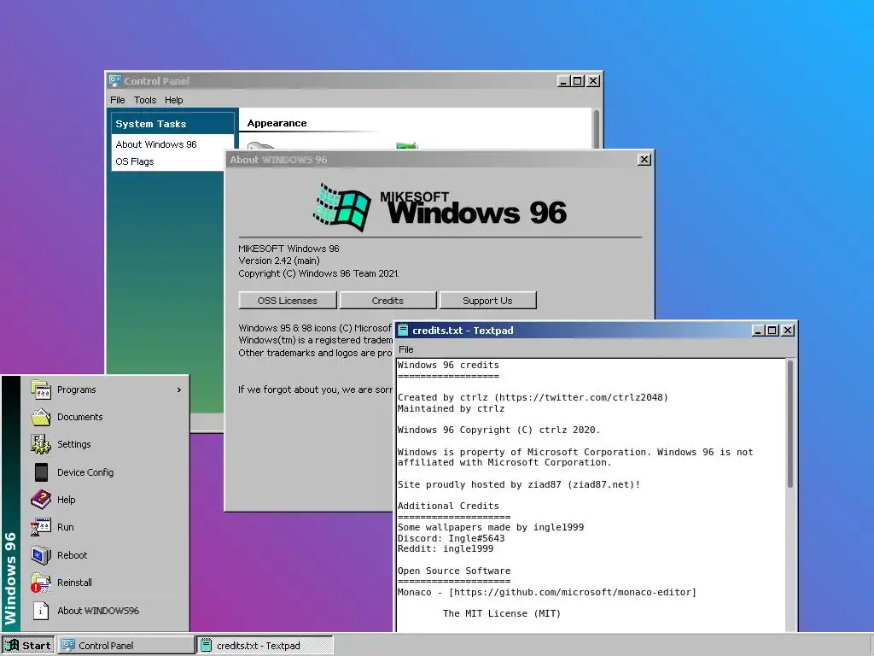
Task: Click the 'Additional Credits' heading
Action: click(448, 506)
